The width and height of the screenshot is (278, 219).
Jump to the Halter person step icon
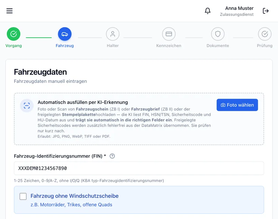[113, 34]
